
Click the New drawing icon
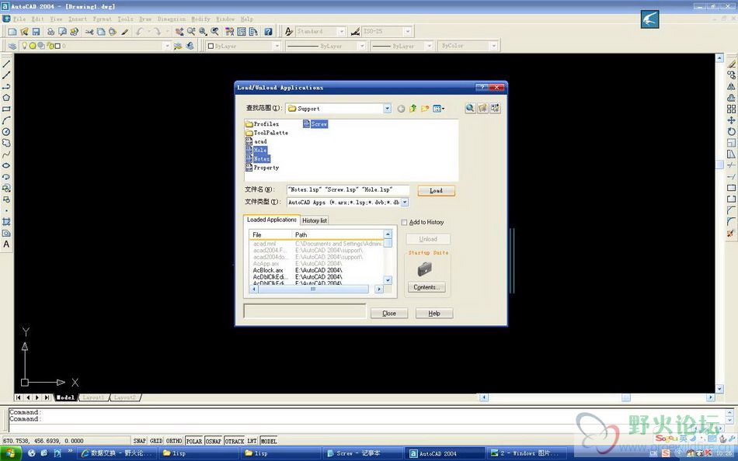[x=12, y=32]
